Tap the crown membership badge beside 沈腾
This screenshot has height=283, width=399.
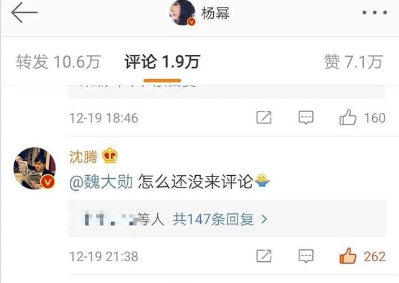point(110,155)
